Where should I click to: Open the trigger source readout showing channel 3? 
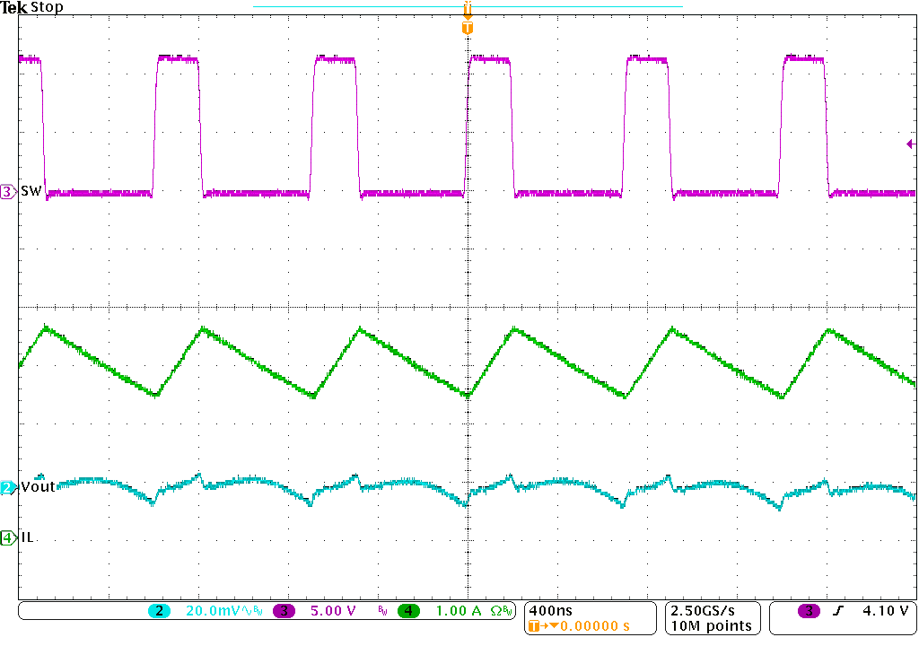[x=808, y=608]
